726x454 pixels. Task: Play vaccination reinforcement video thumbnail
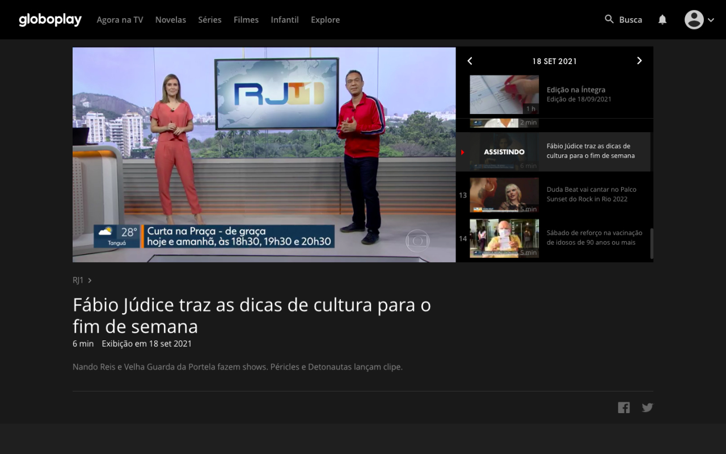point(504,238)
